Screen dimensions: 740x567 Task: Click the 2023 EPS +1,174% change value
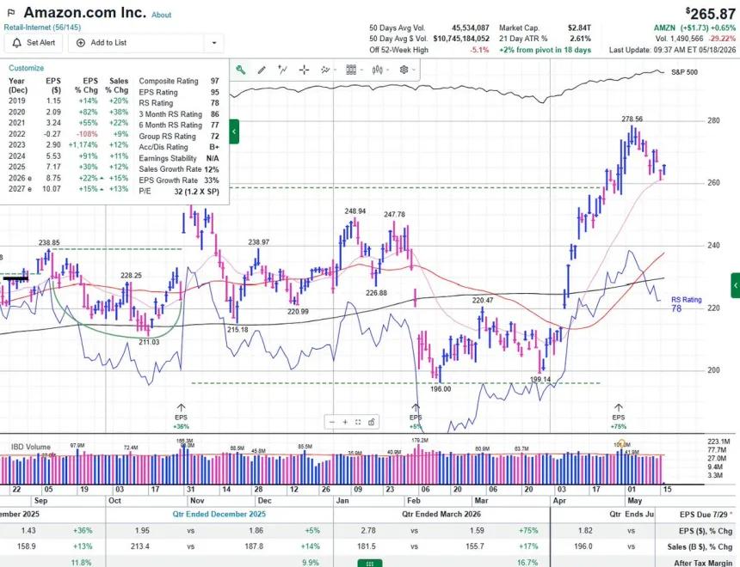coord(83,145)
